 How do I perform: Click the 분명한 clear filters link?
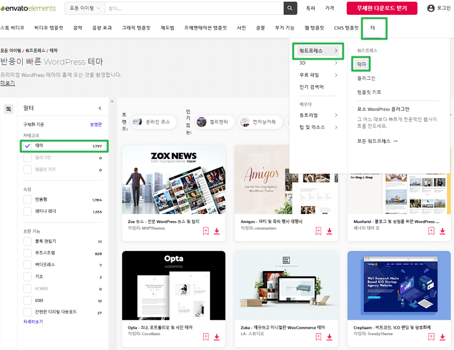click(x=96, y=124)
